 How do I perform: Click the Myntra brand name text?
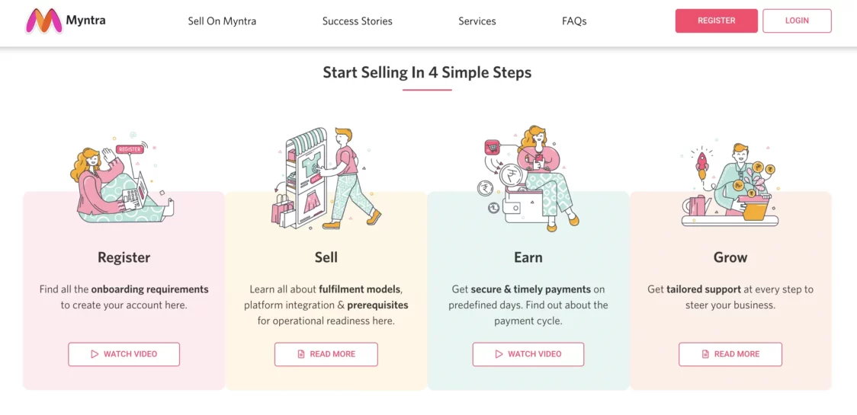pos(86,21)
